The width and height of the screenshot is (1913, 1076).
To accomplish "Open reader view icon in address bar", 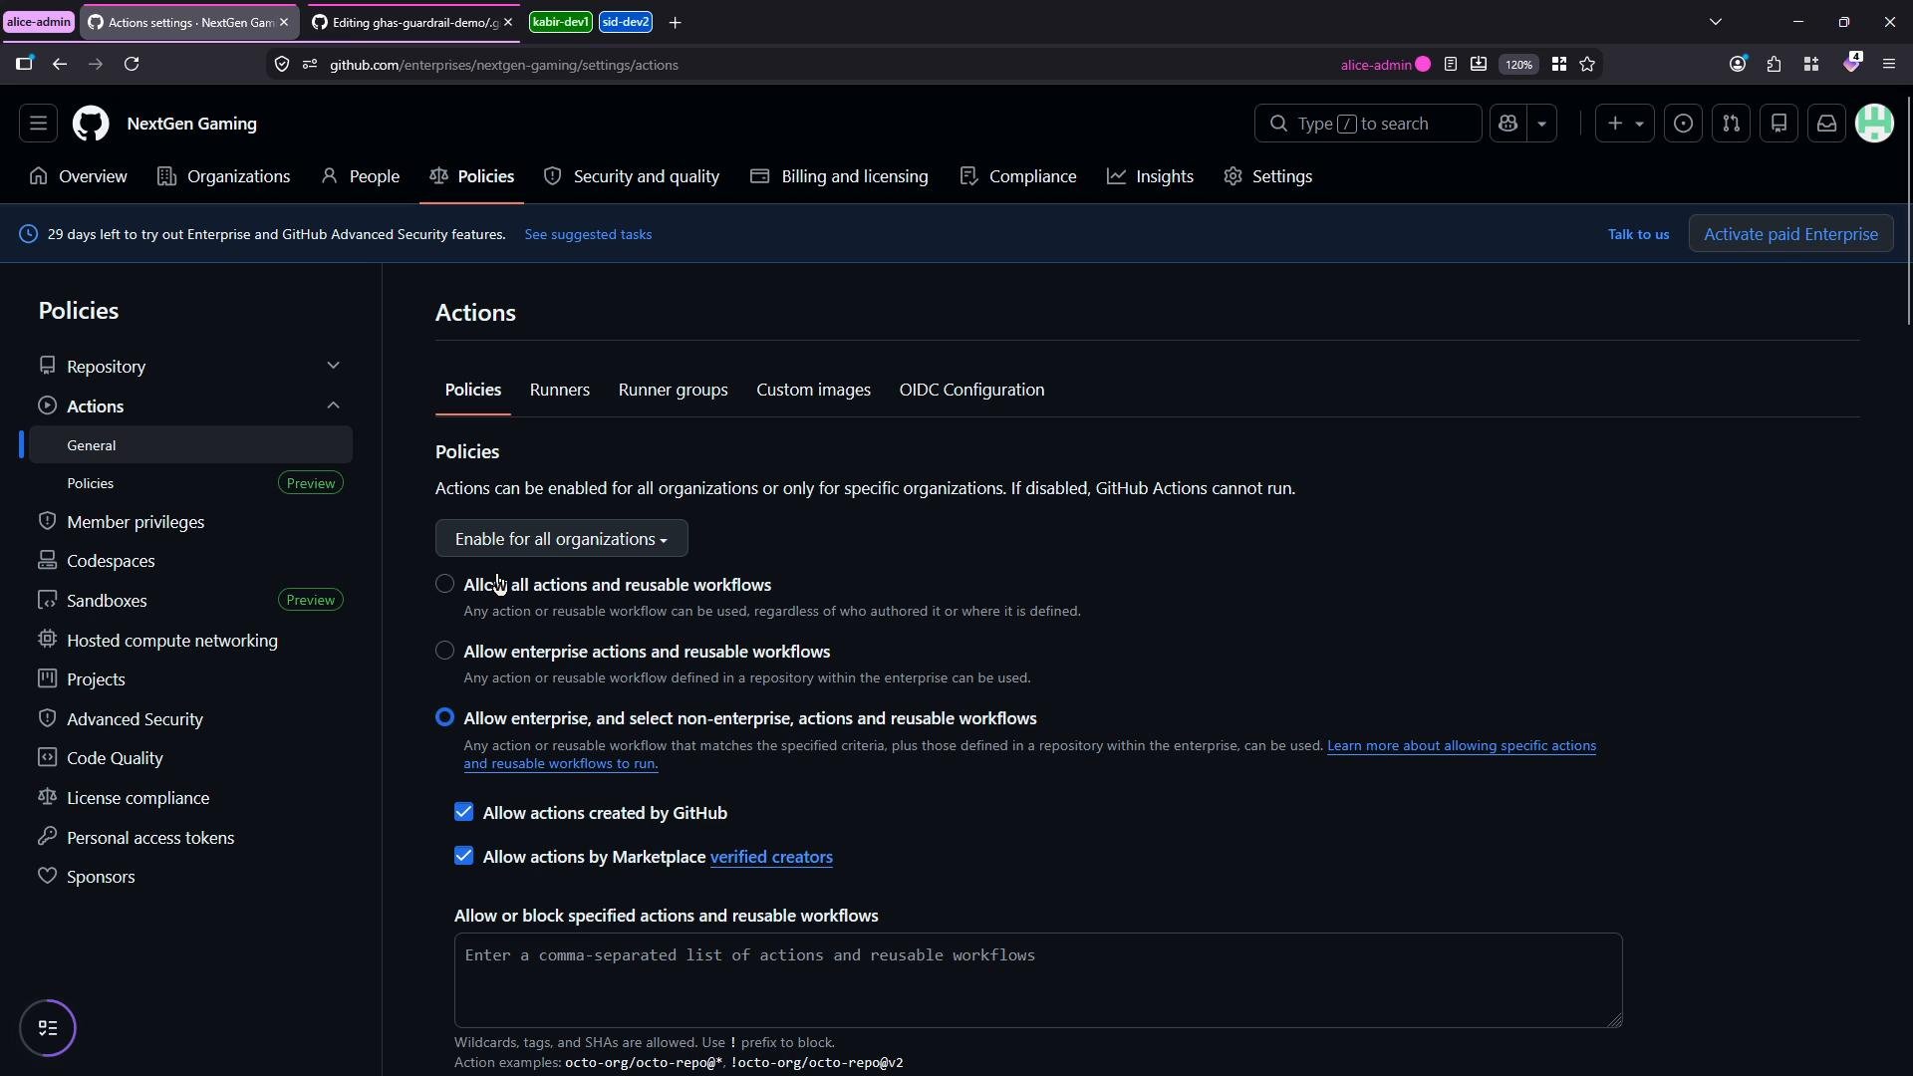I will pos(1452,64).
